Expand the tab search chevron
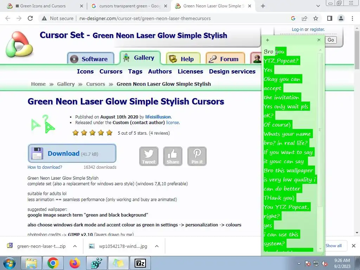The height and width of the screenshot is (270, 360). (x=318, y=6)
